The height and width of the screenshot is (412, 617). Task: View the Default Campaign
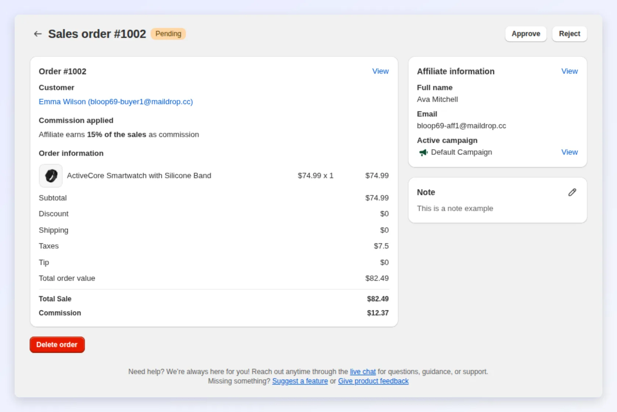pos(569,152)
